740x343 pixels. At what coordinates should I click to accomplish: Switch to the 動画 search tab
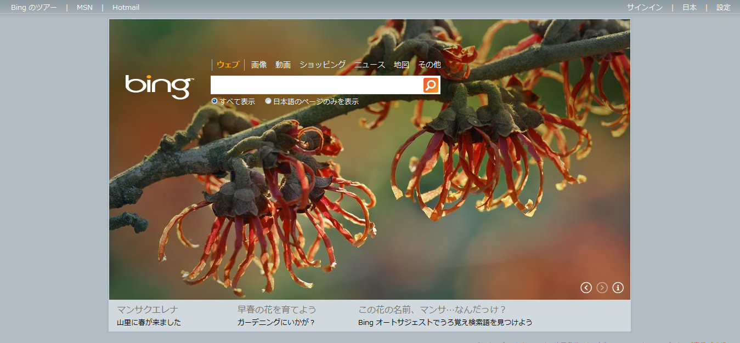click(283, 65)
